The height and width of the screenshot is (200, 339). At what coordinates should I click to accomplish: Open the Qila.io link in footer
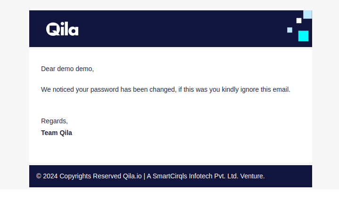pos(132,176)
